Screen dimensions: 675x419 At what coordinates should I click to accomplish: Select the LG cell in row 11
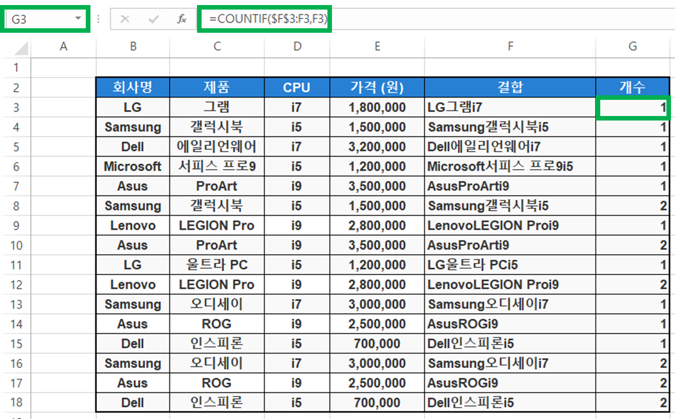point(133,265)
